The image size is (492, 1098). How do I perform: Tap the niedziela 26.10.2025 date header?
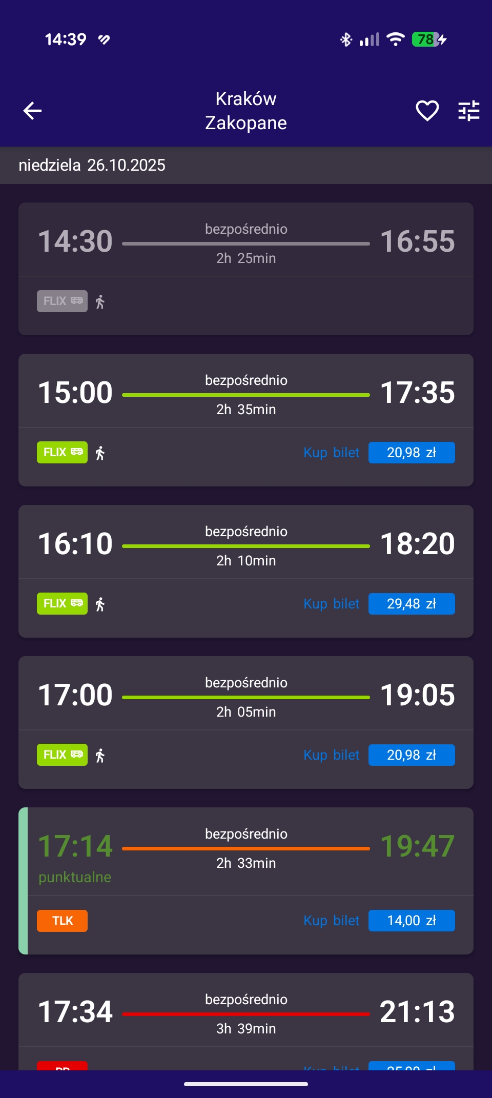click(x=92, y=165)
